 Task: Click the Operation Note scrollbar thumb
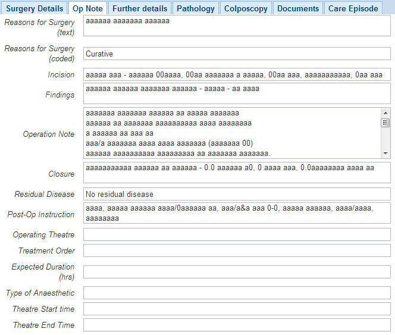385,123
